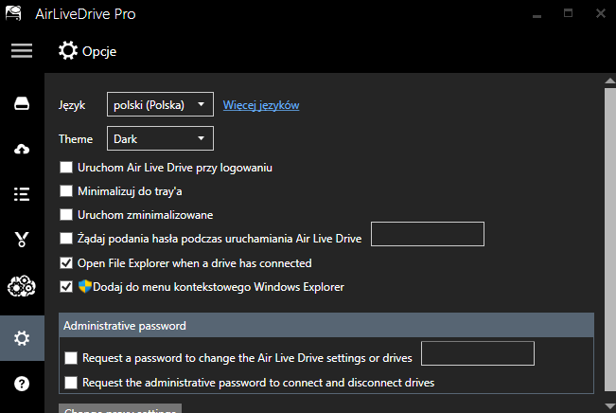The height and width of the screenshot is (413, 616).
Task: Open the cloud upload sidebar icon
Action: pyautogui.click(x=22, y=149)
